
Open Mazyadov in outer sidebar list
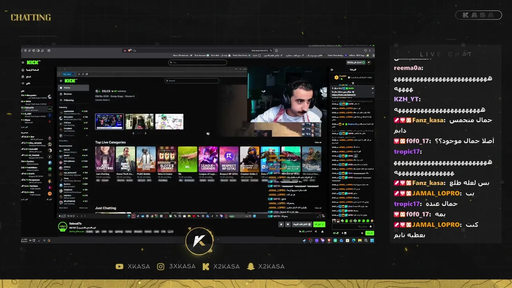pyautogui.click(x=37, y=97)
